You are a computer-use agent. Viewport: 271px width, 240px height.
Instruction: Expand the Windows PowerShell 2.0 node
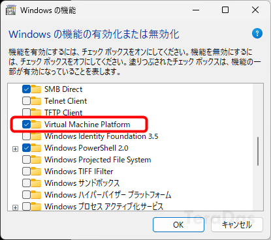click(15, 149)
